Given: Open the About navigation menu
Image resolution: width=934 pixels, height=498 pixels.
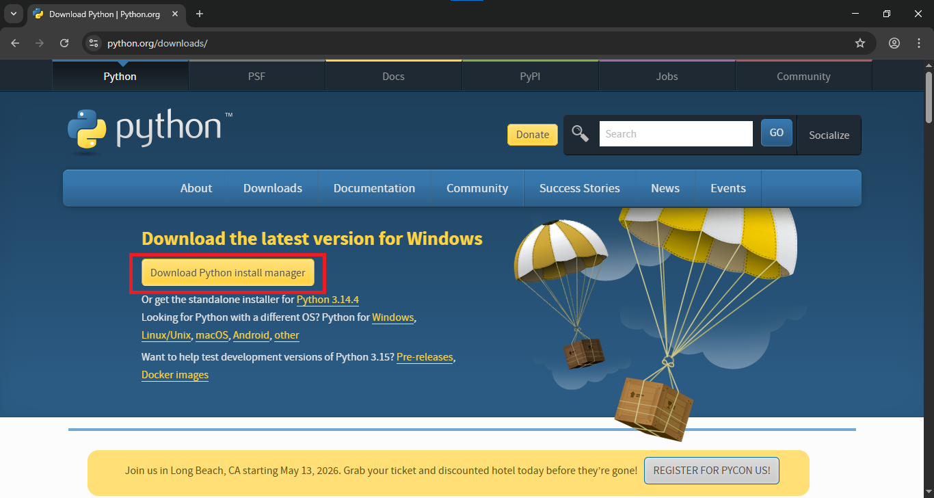Looking at the screenshot, I should 196,188.
